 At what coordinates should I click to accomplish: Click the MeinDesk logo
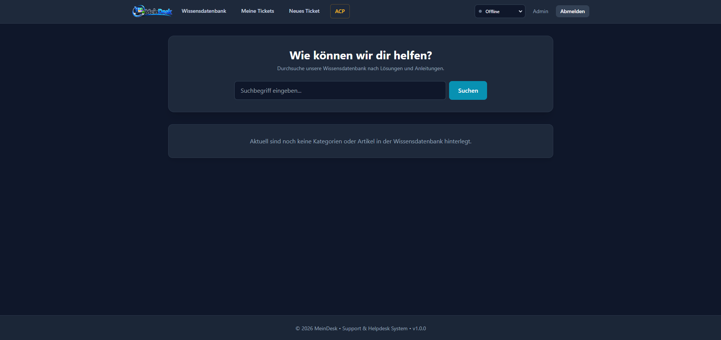[x=152, y=11]
